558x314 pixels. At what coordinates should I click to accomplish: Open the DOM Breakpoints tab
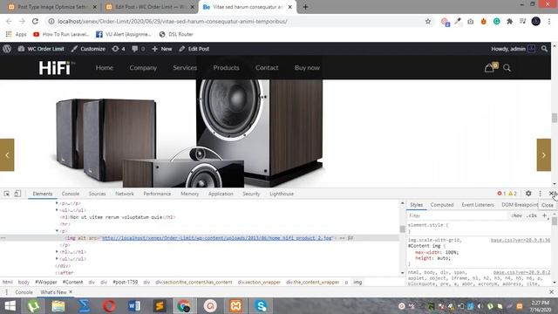(x=520, y=205)
